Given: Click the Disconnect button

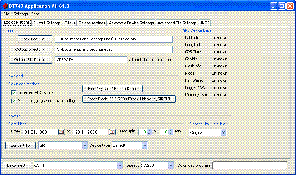Looking at the screenshot, I should (x=16, y=165).
